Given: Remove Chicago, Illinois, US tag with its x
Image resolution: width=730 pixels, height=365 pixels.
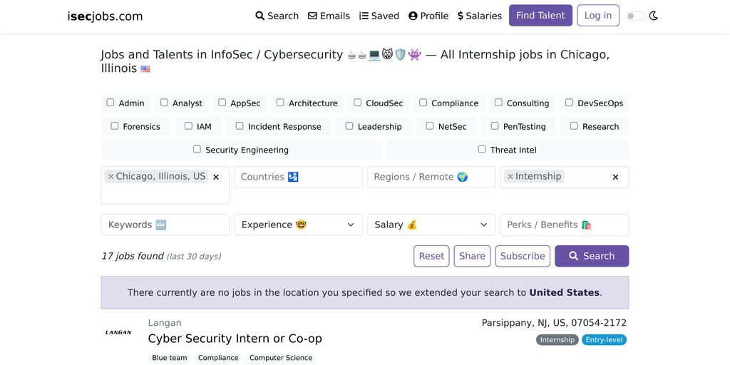Looking at the screenshot, I should 110,177.
